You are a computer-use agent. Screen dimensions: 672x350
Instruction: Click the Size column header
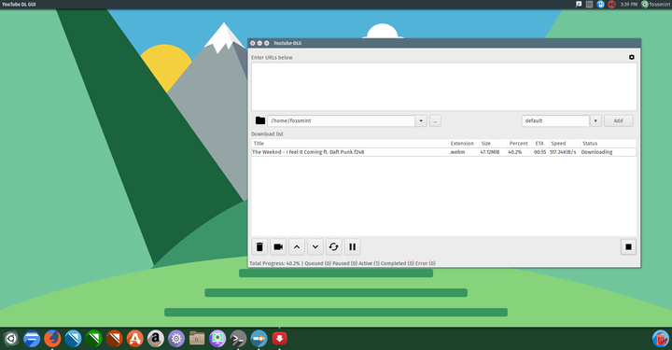click(x=494, y=144)
